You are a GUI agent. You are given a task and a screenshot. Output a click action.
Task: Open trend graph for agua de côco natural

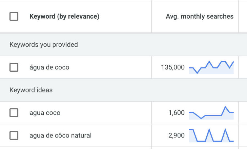[211, 135]
